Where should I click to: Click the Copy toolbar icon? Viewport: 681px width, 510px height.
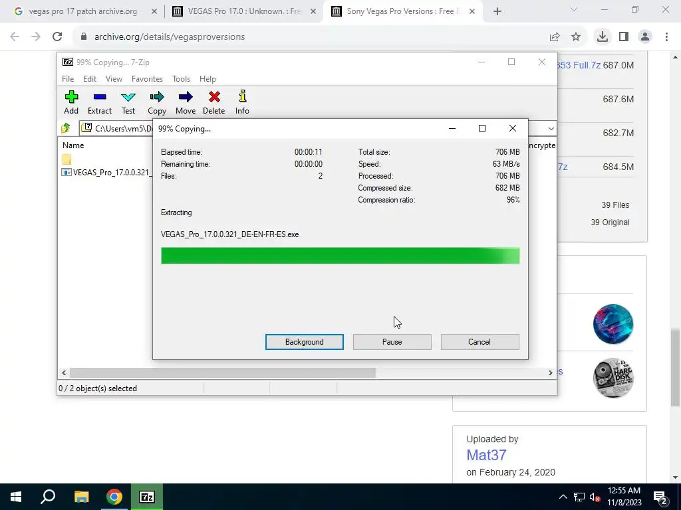(157, 102)
